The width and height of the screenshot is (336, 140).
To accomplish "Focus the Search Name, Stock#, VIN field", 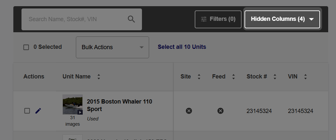I will click(82, 19).
